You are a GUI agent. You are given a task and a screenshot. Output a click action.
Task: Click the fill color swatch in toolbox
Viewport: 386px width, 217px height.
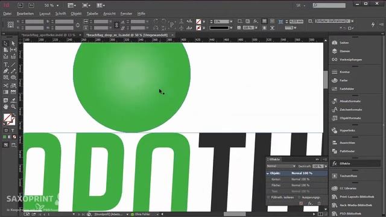pos(8,118)
